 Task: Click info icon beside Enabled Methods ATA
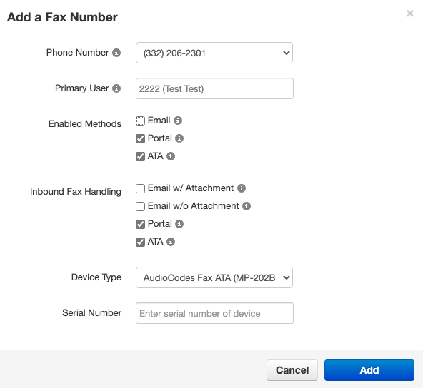171,156
